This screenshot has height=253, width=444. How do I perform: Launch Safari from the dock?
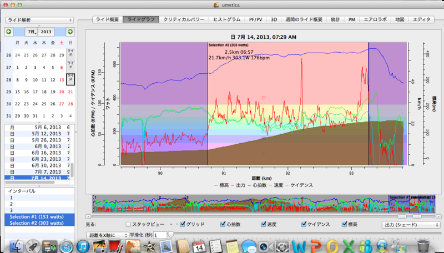(x=66, y=246)
